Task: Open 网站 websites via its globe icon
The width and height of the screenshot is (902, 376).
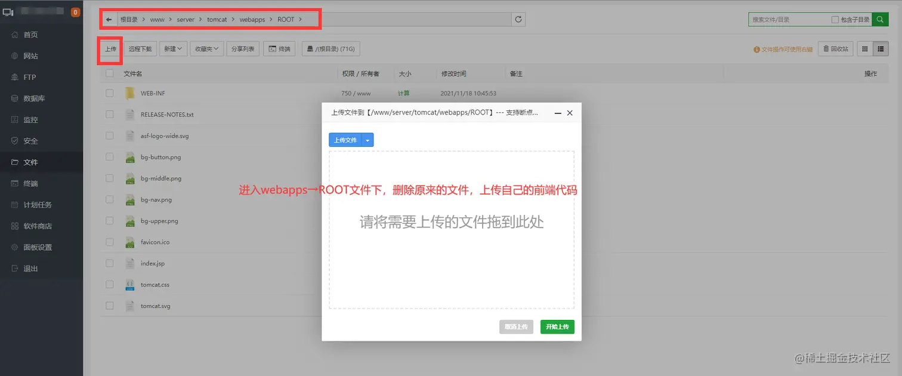Action: (15, 56)
